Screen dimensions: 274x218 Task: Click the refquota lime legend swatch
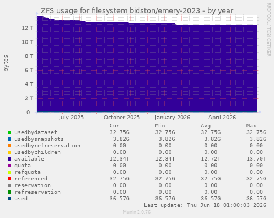pyautogui.click(x=9, y=172)
